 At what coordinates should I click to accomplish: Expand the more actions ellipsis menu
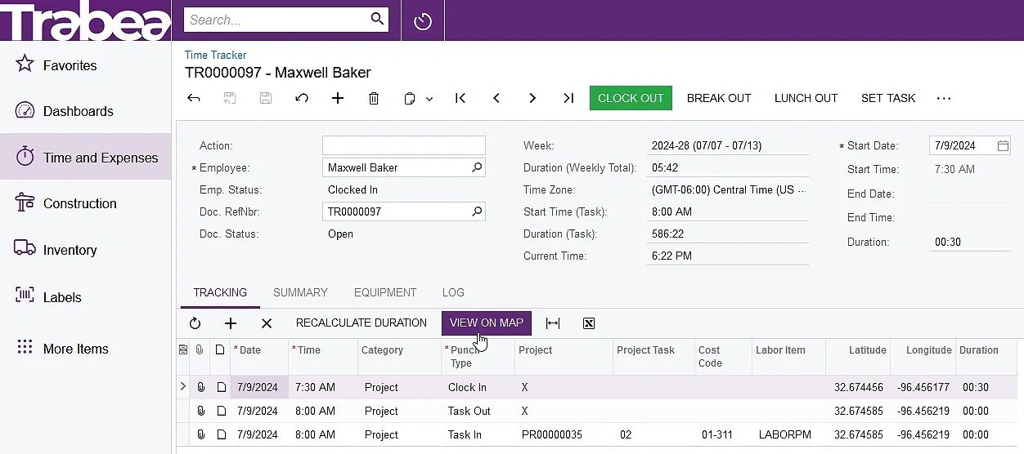click(944, 98)
